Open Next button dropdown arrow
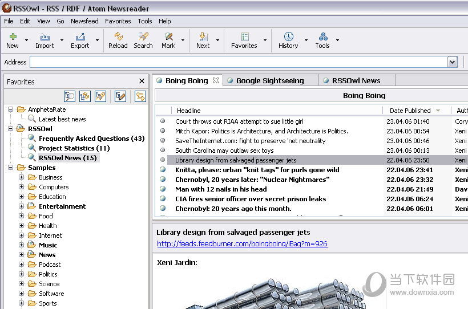Image resolution: width=468 pixels, height=309 pixels. coord(217,40)
